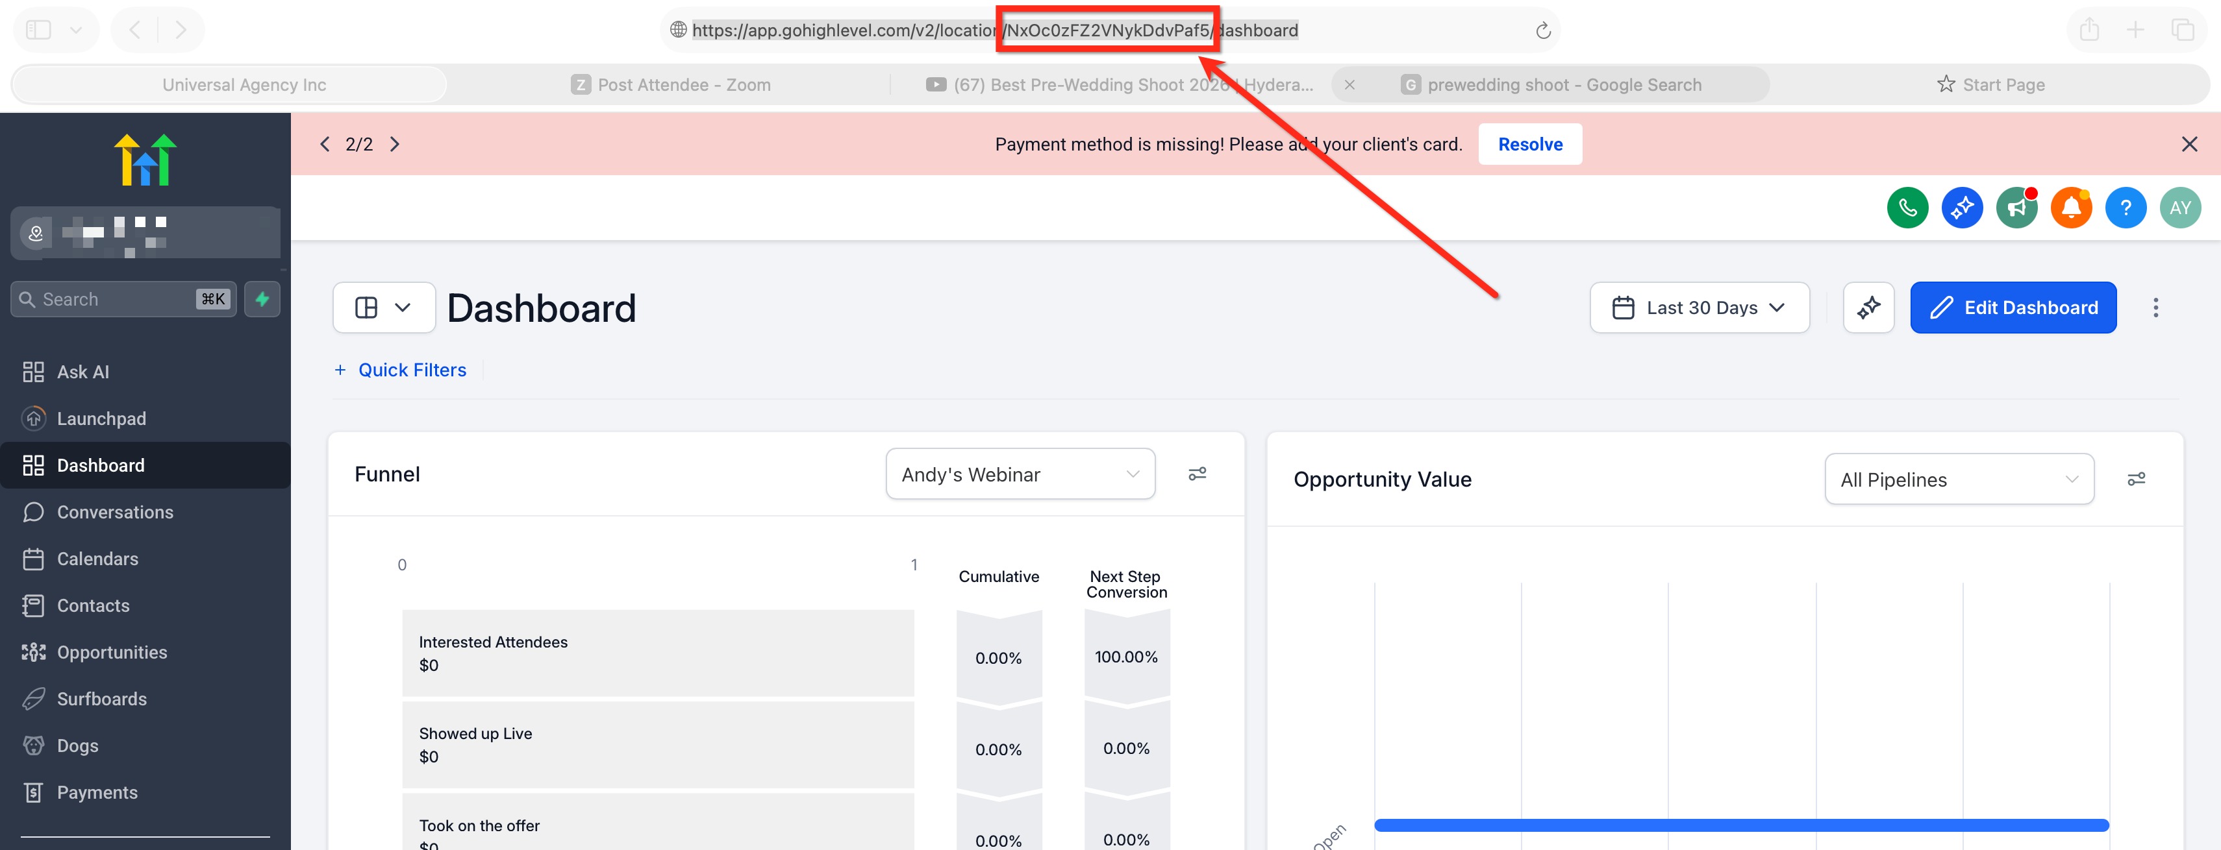Open Conversations in the sidebar
This screenshot has height=850, width=2221.
pyautogui.click(x=115, y=511)
